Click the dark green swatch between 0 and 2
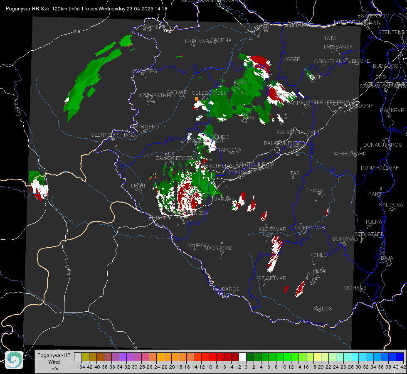Image resolution: width=407 pixels, height=374 pixels. coord(250,357)
